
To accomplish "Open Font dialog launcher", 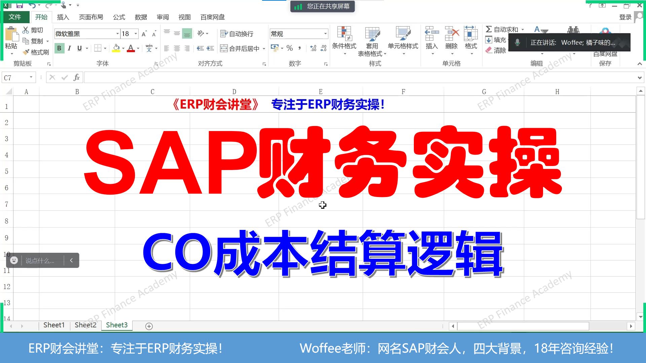I will [156, 64].
